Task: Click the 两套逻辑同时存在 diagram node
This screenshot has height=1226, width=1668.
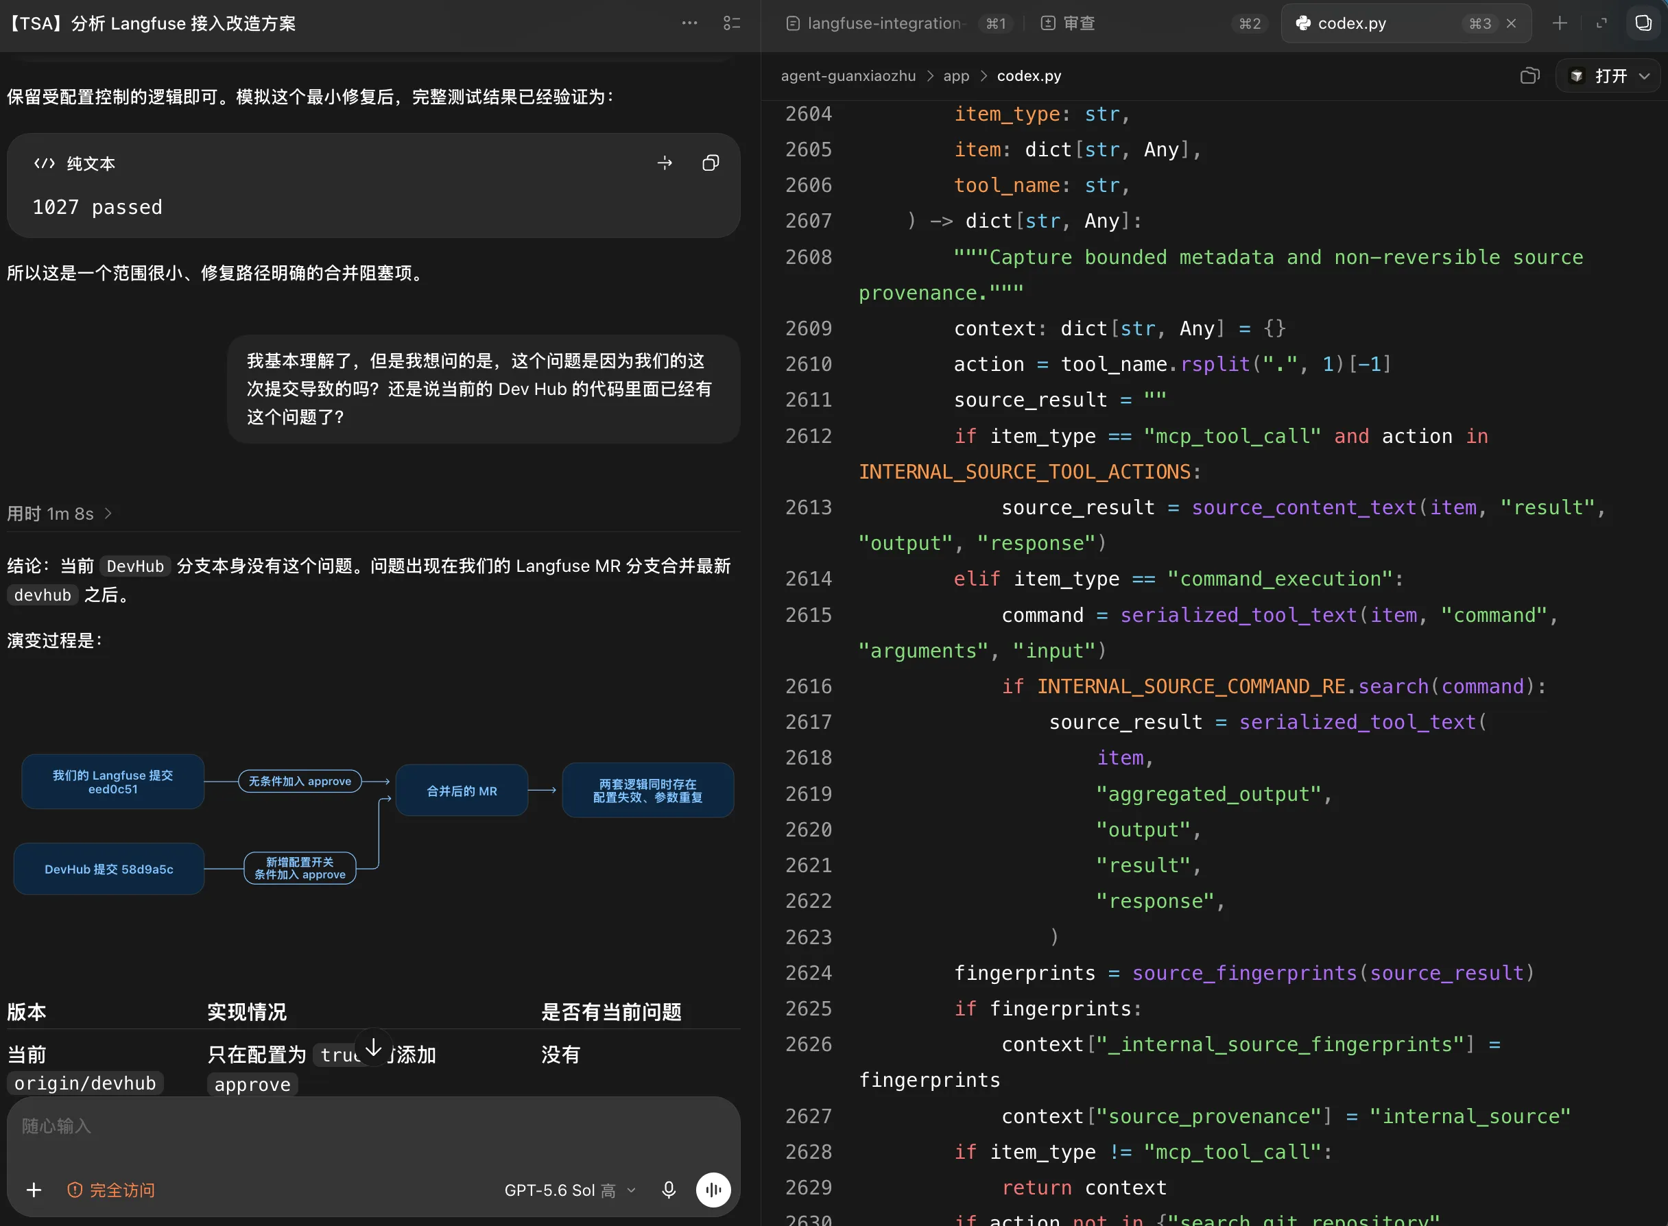Action: [648, 791]
